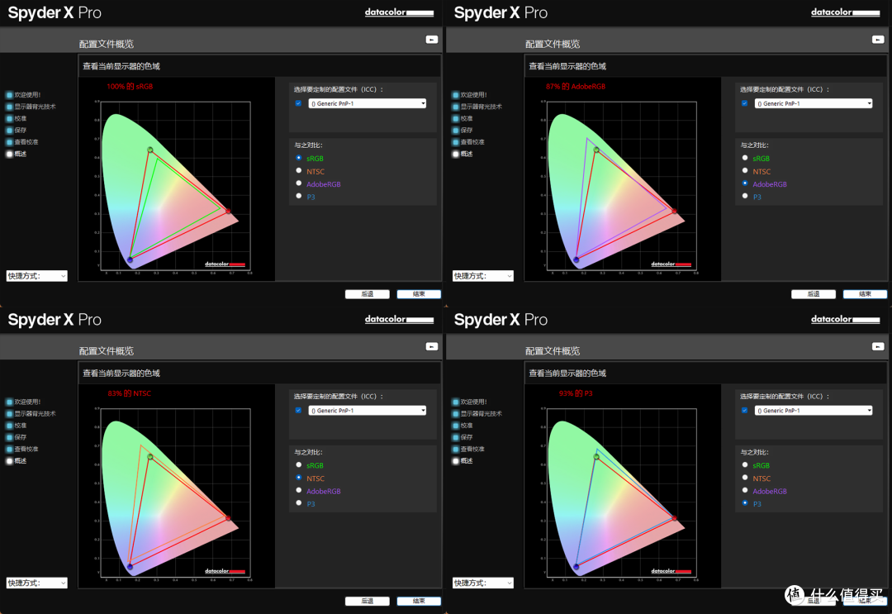The height and width of the screenshot is (614, 892).
Task: Select 显示器背光技术 step icon in 100% sRGB window
Action: pos(9,107)
